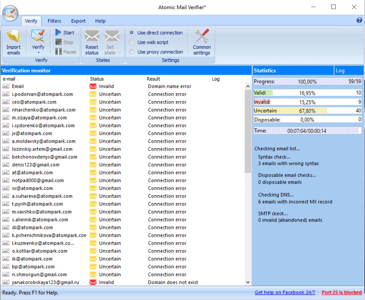Select the i.sydorenko@atompark.com email

point(43,125)
